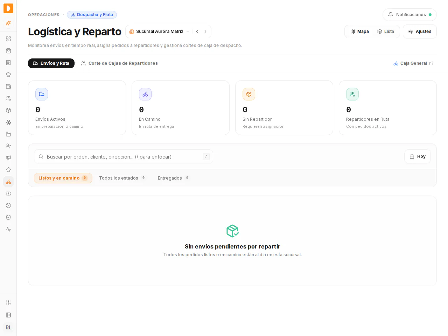Open the Notificaciones button

pos(409,15)
